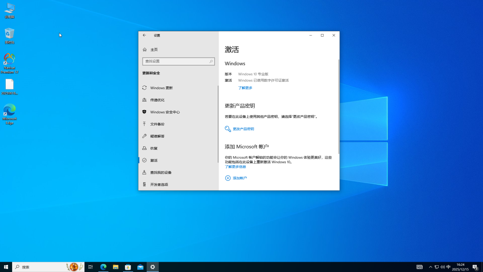Open the Windows Start menu
Image resolution: width=483 pixels, height=272 pixels.
[6, 267]
